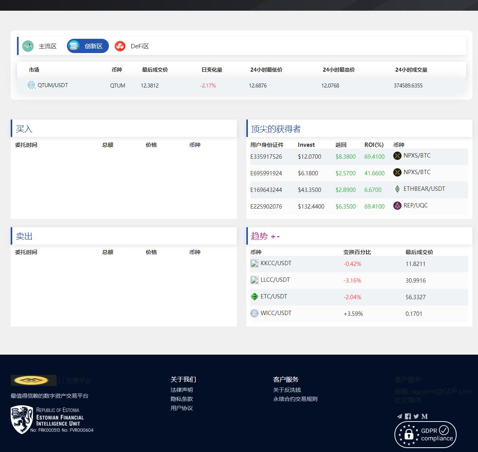
Task: Select the KKCC/USDT trend pair
Action: coord(276,263)
